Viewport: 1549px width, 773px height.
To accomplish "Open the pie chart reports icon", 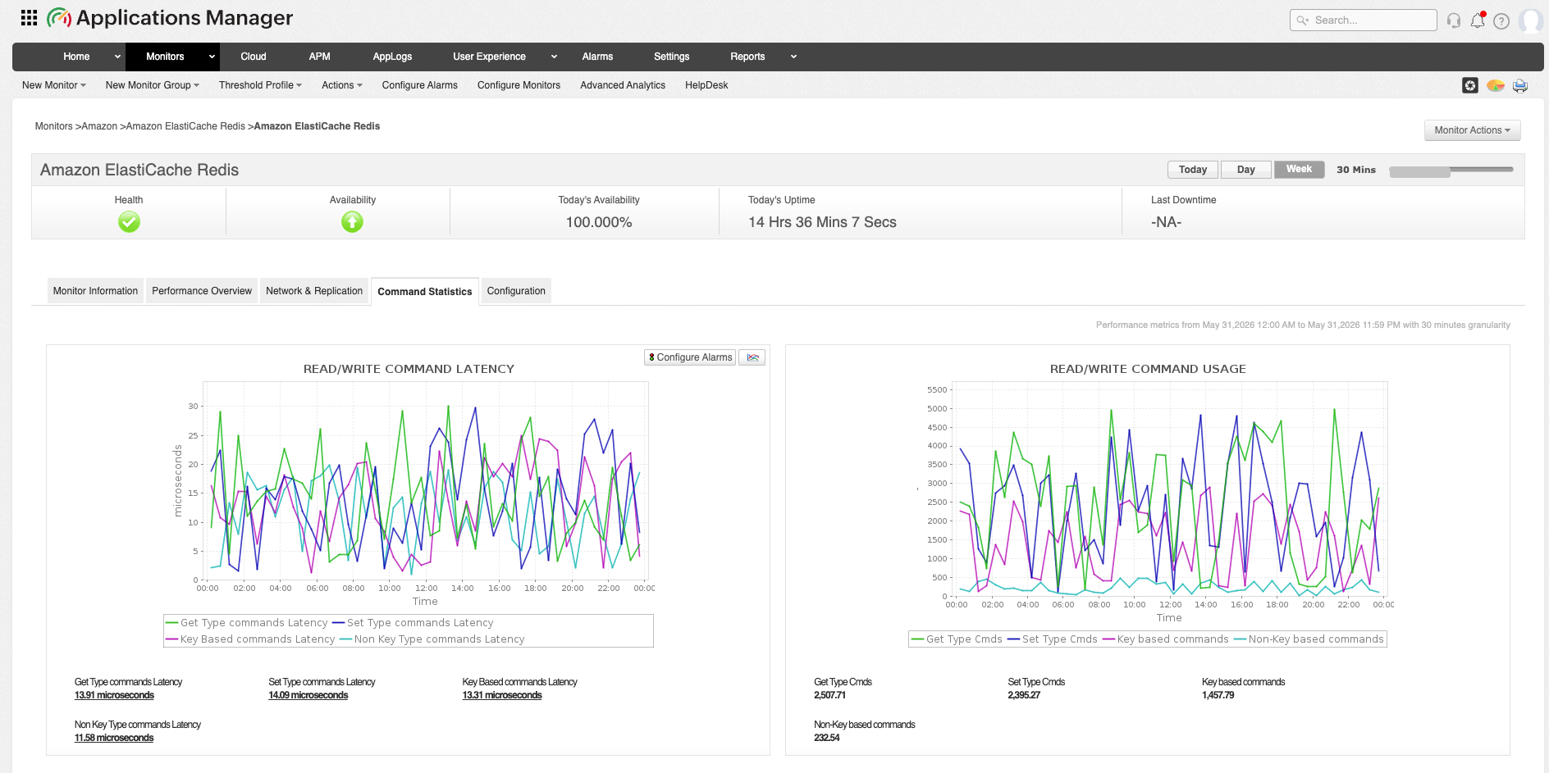I will pos(1496,85).
